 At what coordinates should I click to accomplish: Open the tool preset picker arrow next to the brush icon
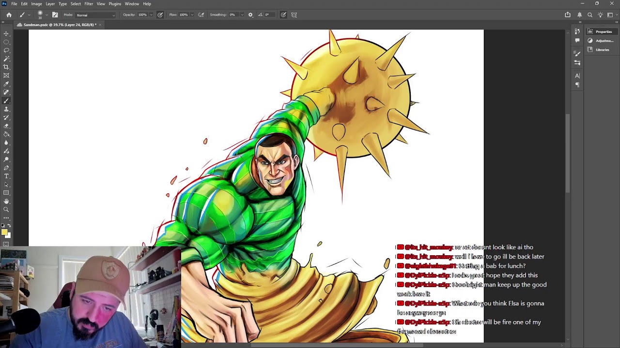point(29,15)
